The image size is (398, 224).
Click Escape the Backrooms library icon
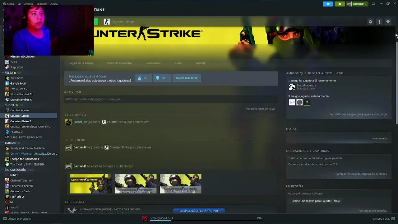(x=7, y=159)
